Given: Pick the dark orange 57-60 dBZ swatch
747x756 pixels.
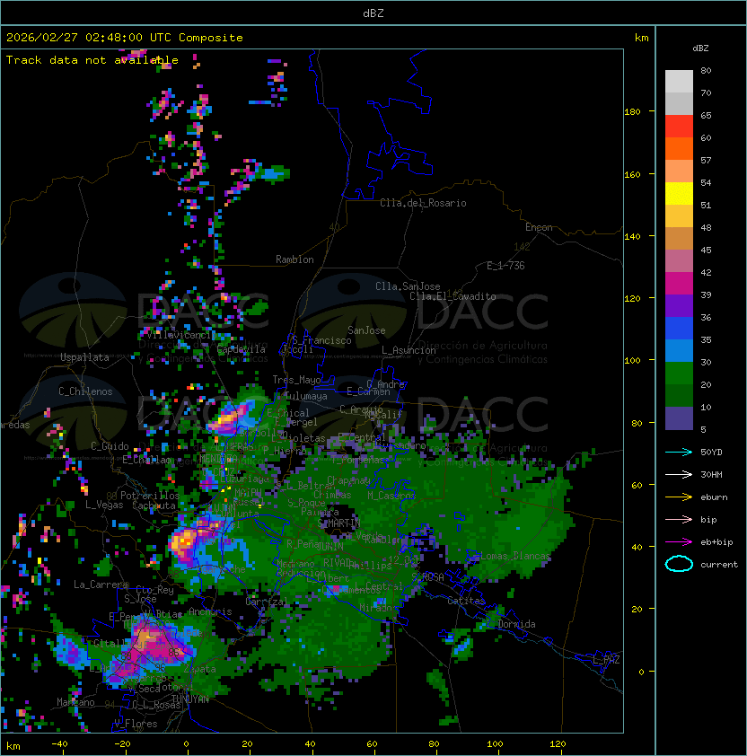Looking at the screenshot, I should click(679, 148).
